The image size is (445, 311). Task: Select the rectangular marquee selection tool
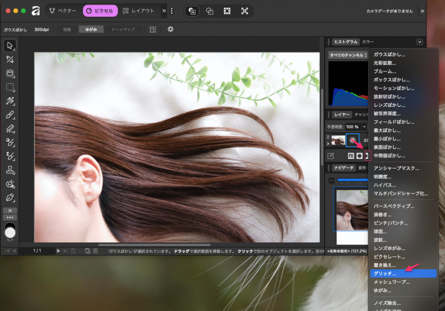tap(10, 87)
